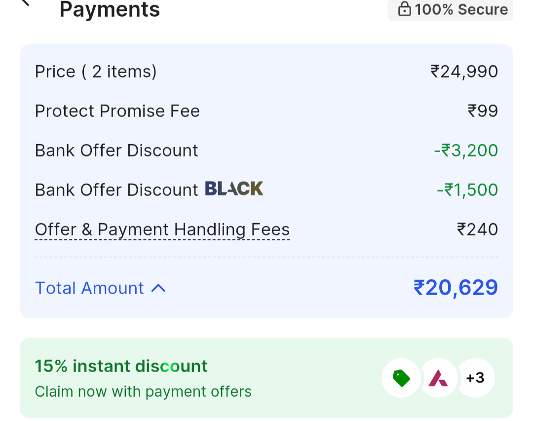This screenshot has height=421, width=533.
Task: Tap the ₹24,990 price value
Action: 464,72
